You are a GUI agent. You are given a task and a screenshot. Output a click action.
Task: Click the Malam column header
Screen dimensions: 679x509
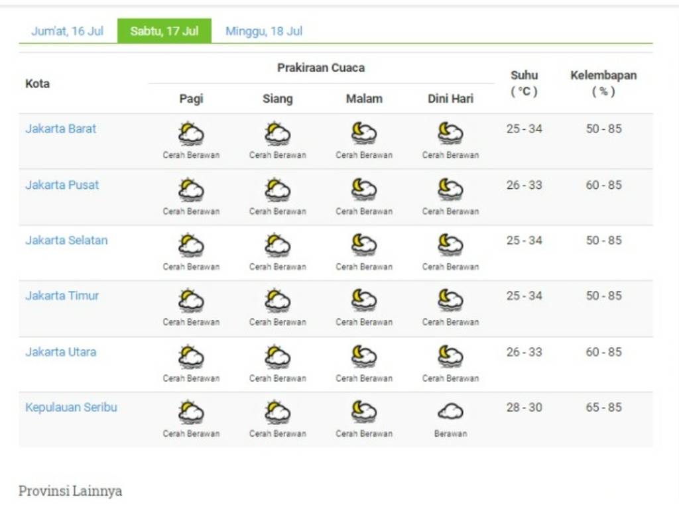[x=364, y=99]
